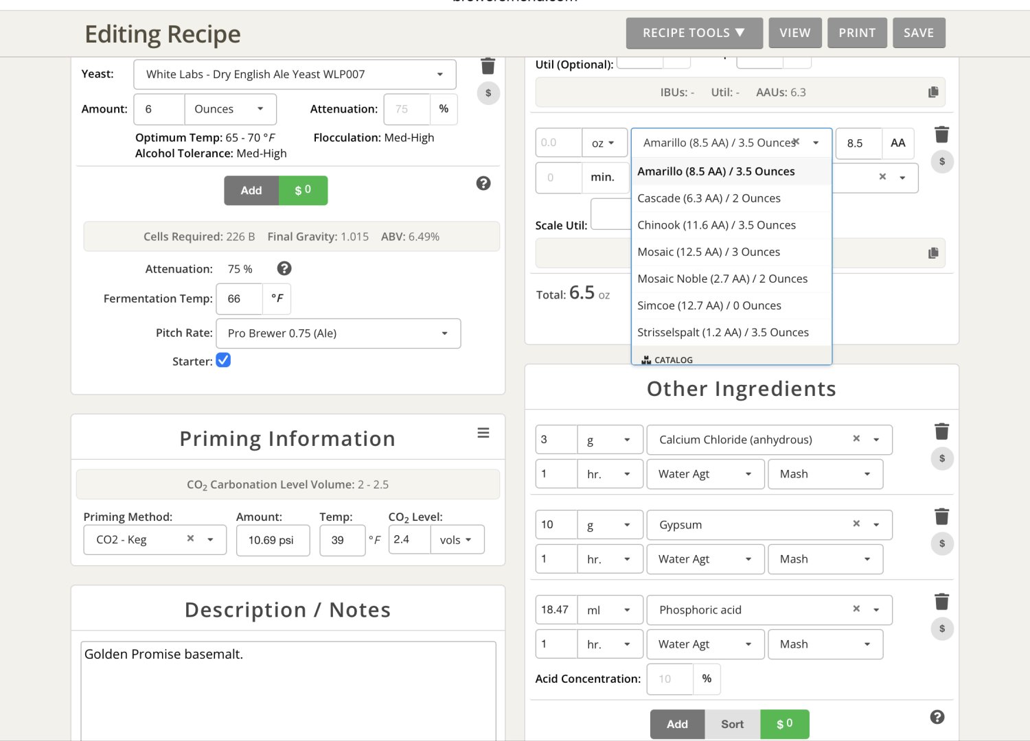
Task: Edit Fermentation Temp field
Action: [x=239, y=298]
